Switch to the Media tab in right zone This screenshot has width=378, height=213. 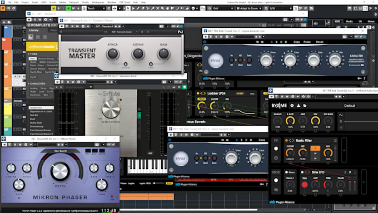click(x=349, y=21)
